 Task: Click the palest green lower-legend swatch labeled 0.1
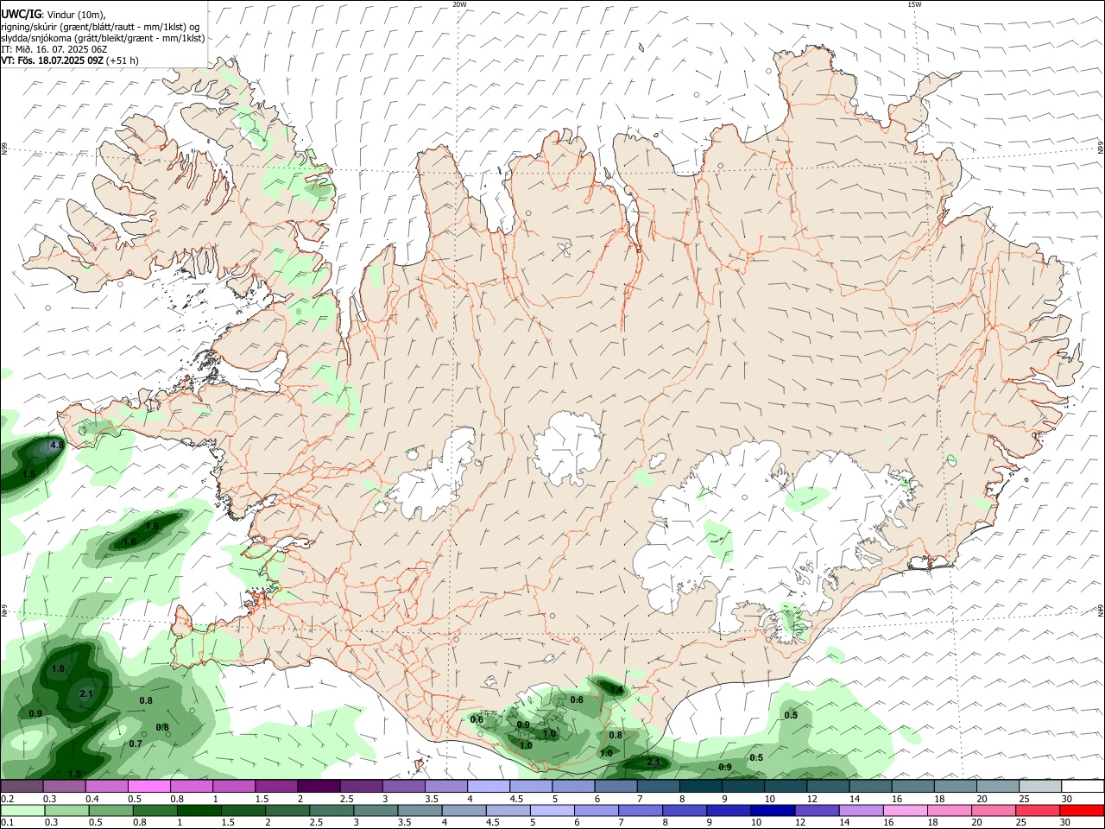[x=23, y=810]
